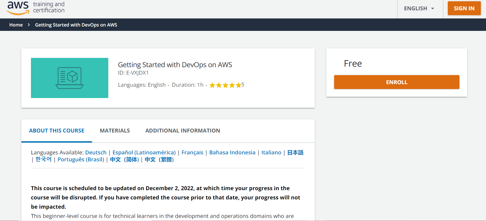Click the Duration: 1h text
The image size is (486, 221).
(x=188, y=85)
